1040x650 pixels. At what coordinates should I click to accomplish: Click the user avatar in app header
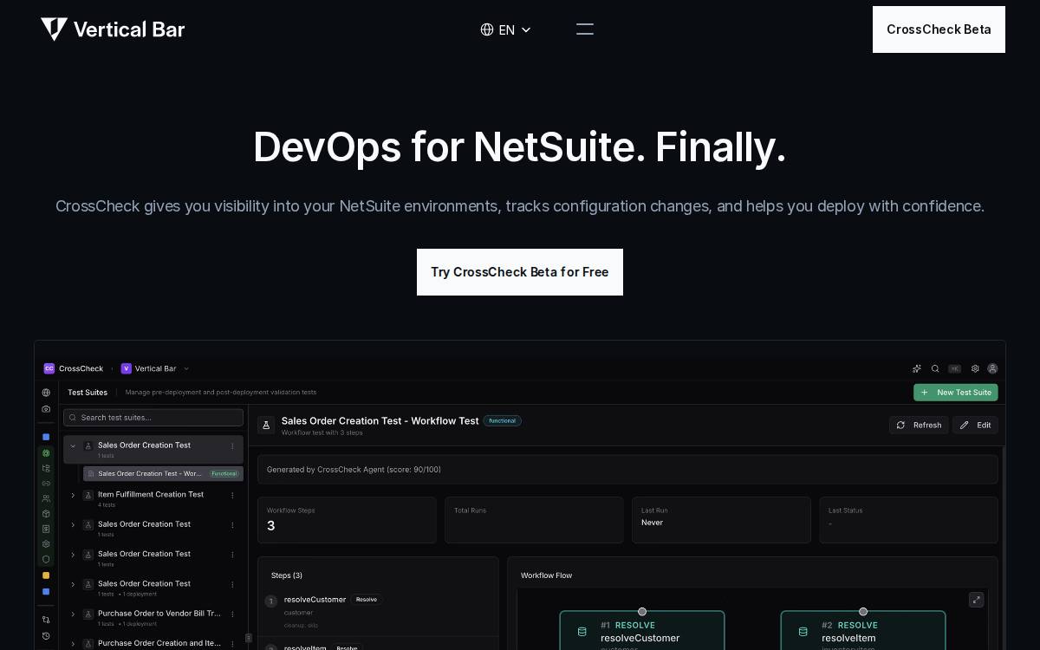click(992, 368)
